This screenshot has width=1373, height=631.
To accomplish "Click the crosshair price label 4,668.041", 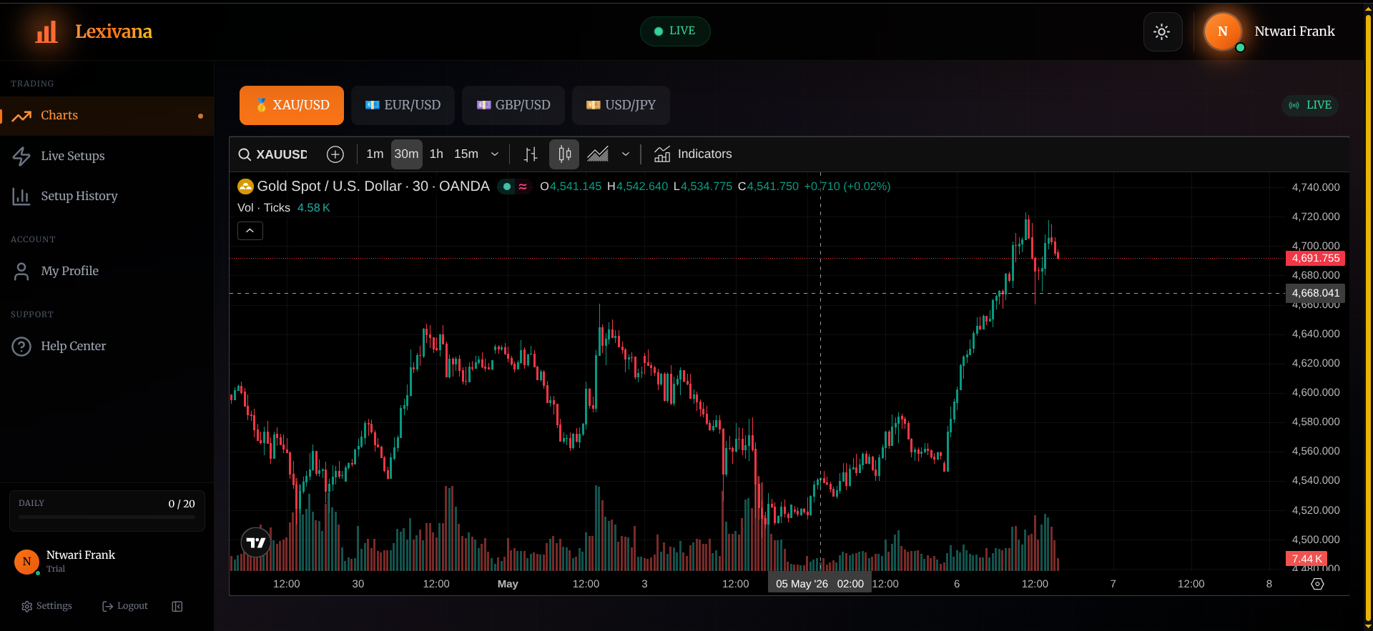I will click(1315, 293).
